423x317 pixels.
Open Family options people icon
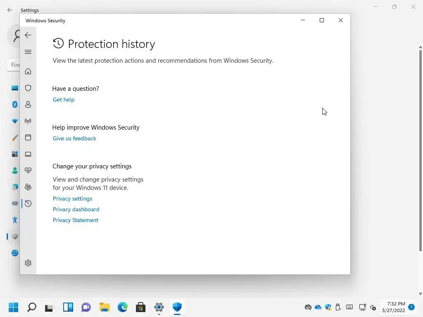point(28,187)
